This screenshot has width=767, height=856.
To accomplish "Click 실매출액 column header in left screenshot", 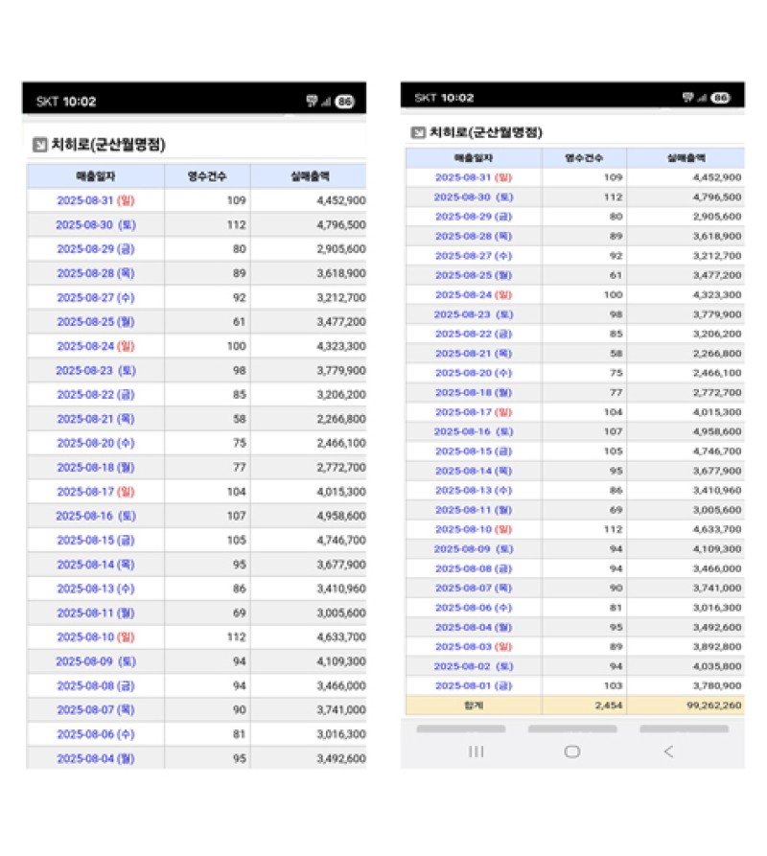I will (x=310, y=176).
